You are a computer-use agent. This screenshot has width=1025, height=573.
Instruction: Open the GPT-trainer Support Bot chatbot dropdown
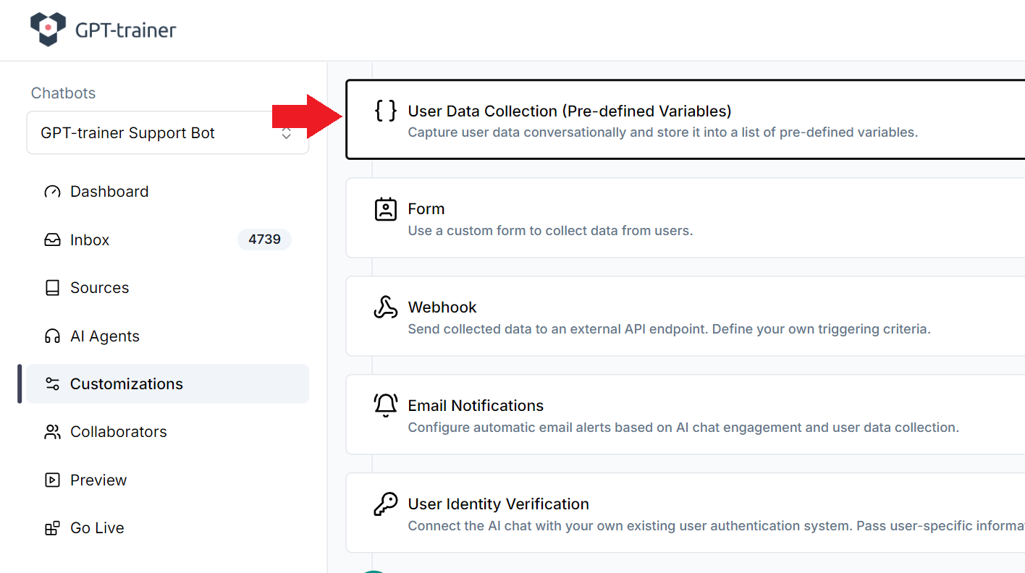point(168,133)
